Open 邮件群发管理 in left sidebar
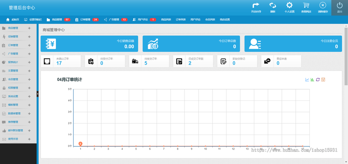 pyautogui.click(x=15, y=131)
